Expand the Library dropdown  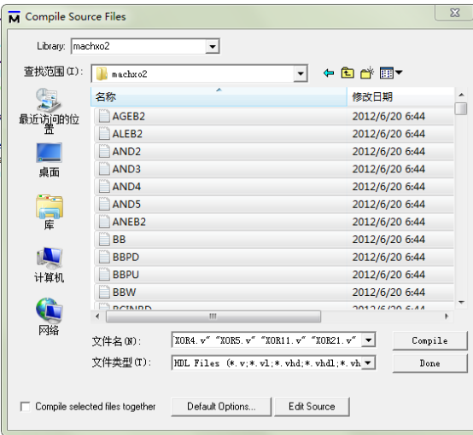coord(213,46)
